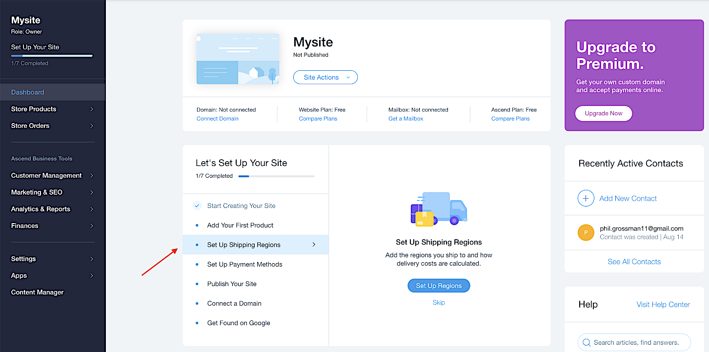Select Dashboard in the left sidebar
709x352 pixels.
pyautogui.click(x=28, y=92)
